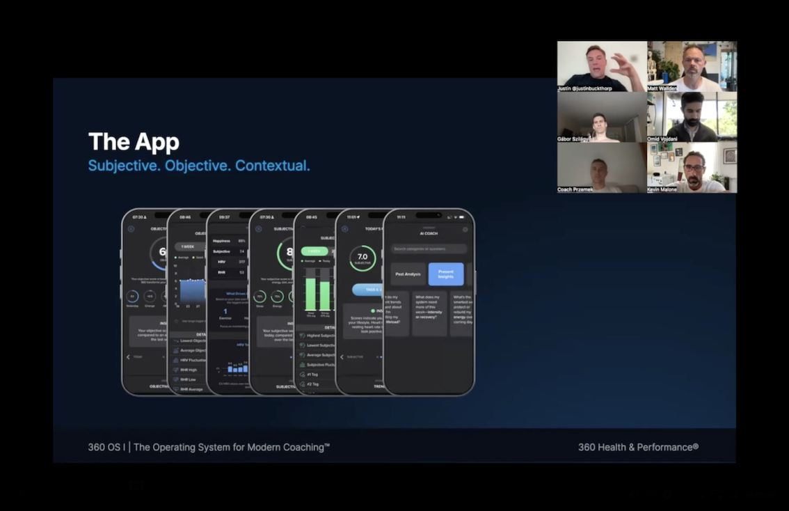Toggle the 'Use range toggle' radio option
The width and height of the screenshot is (789, 511).
pos(176,321)
